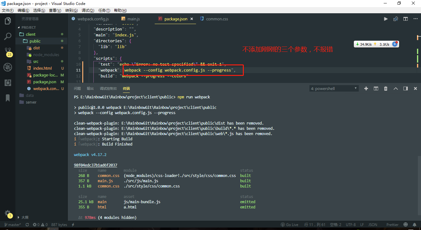
Task: Expand the dist folder
Action: [x=42, y=48]
